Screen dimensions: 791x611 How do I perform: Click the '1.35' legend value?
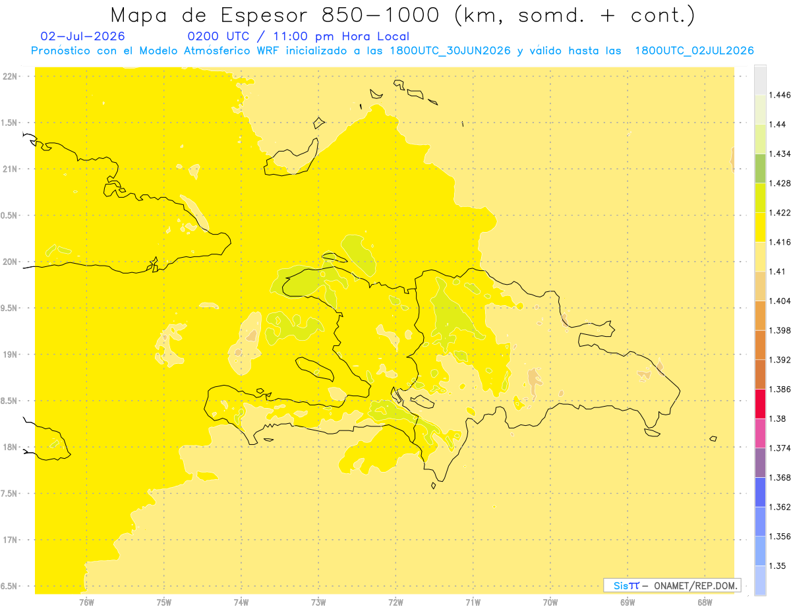[778, 566]
